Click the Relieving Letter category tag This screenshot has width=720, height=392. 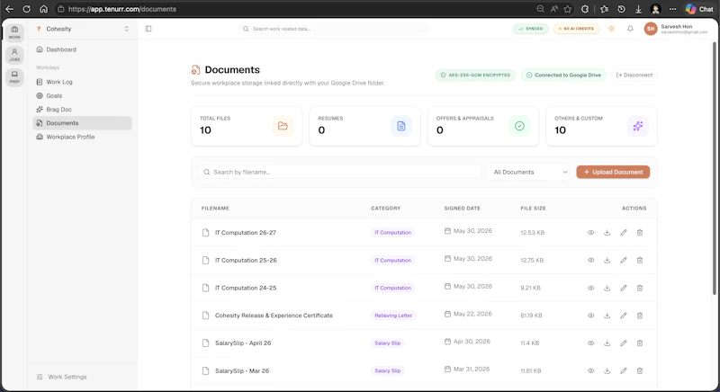[x=393, y=316]
